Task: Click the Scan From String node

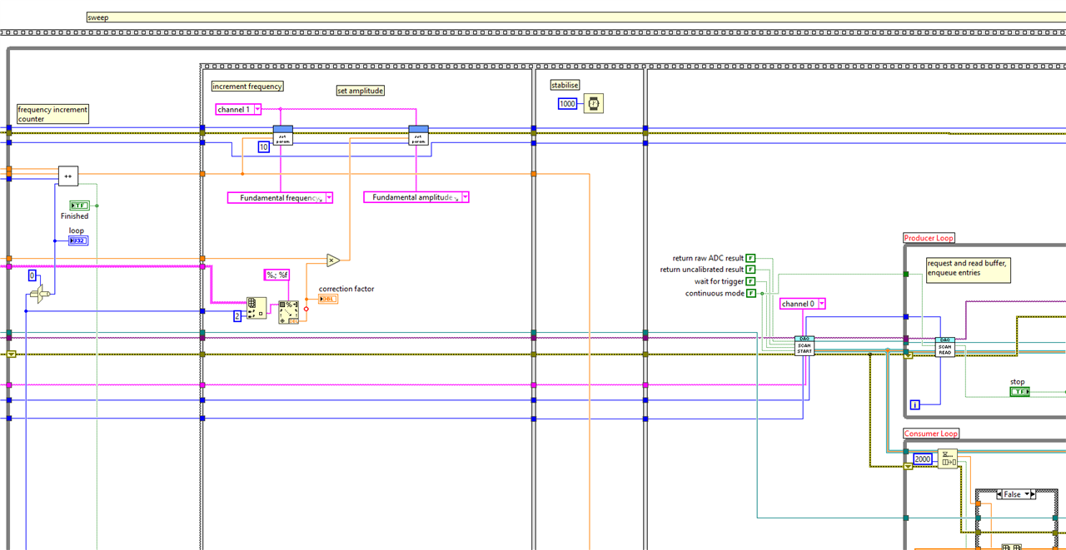Action: point(288,312)
